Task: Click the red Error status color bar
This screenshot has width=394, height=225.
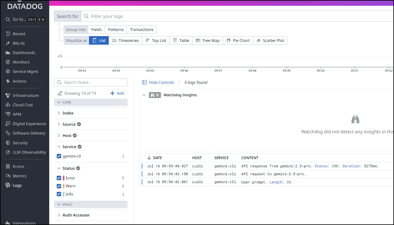Action: click(x=64, y=178)
